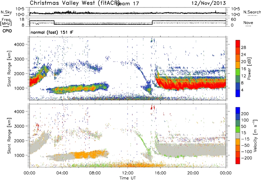Click the '3000' tick in velocity panel
The width and height of the screenshot is (261, 180).
click(x=19, y=126)
